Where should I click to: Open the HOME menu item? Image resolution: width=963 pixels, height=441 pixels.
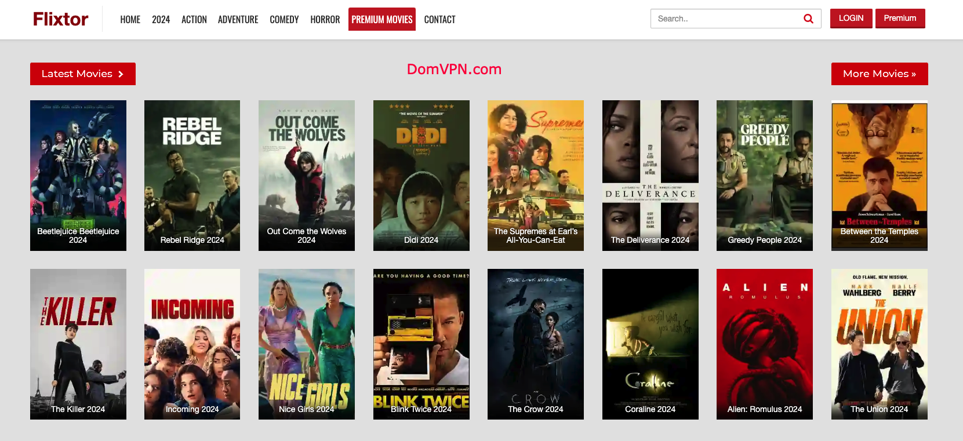point(130,19)
